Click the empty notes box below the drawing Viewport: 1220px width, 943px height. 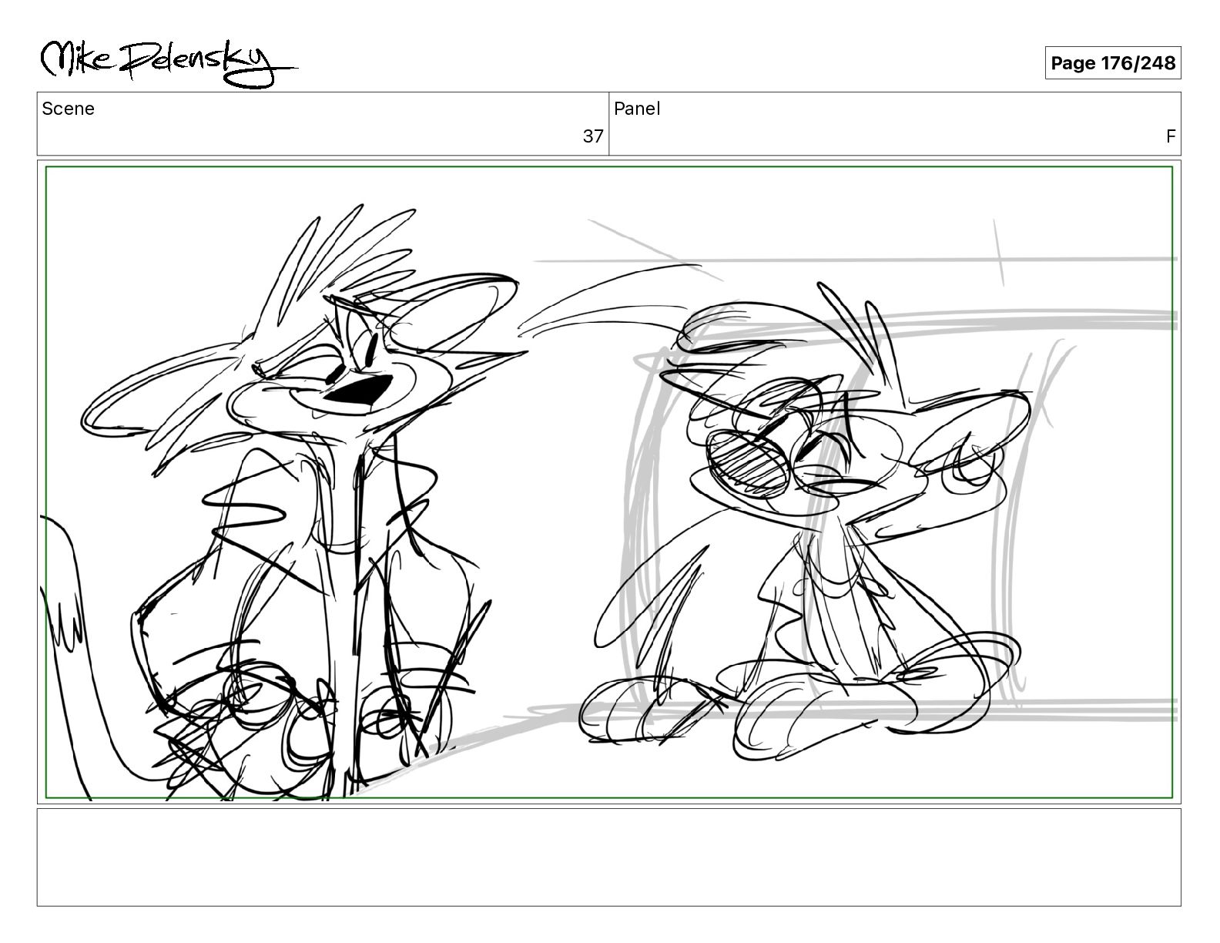click(x=608, y=857)
